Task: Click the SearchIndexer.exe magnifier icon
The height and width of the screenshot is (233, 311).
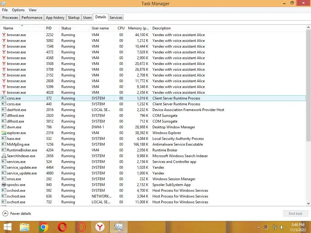Action: coord(4,156)
